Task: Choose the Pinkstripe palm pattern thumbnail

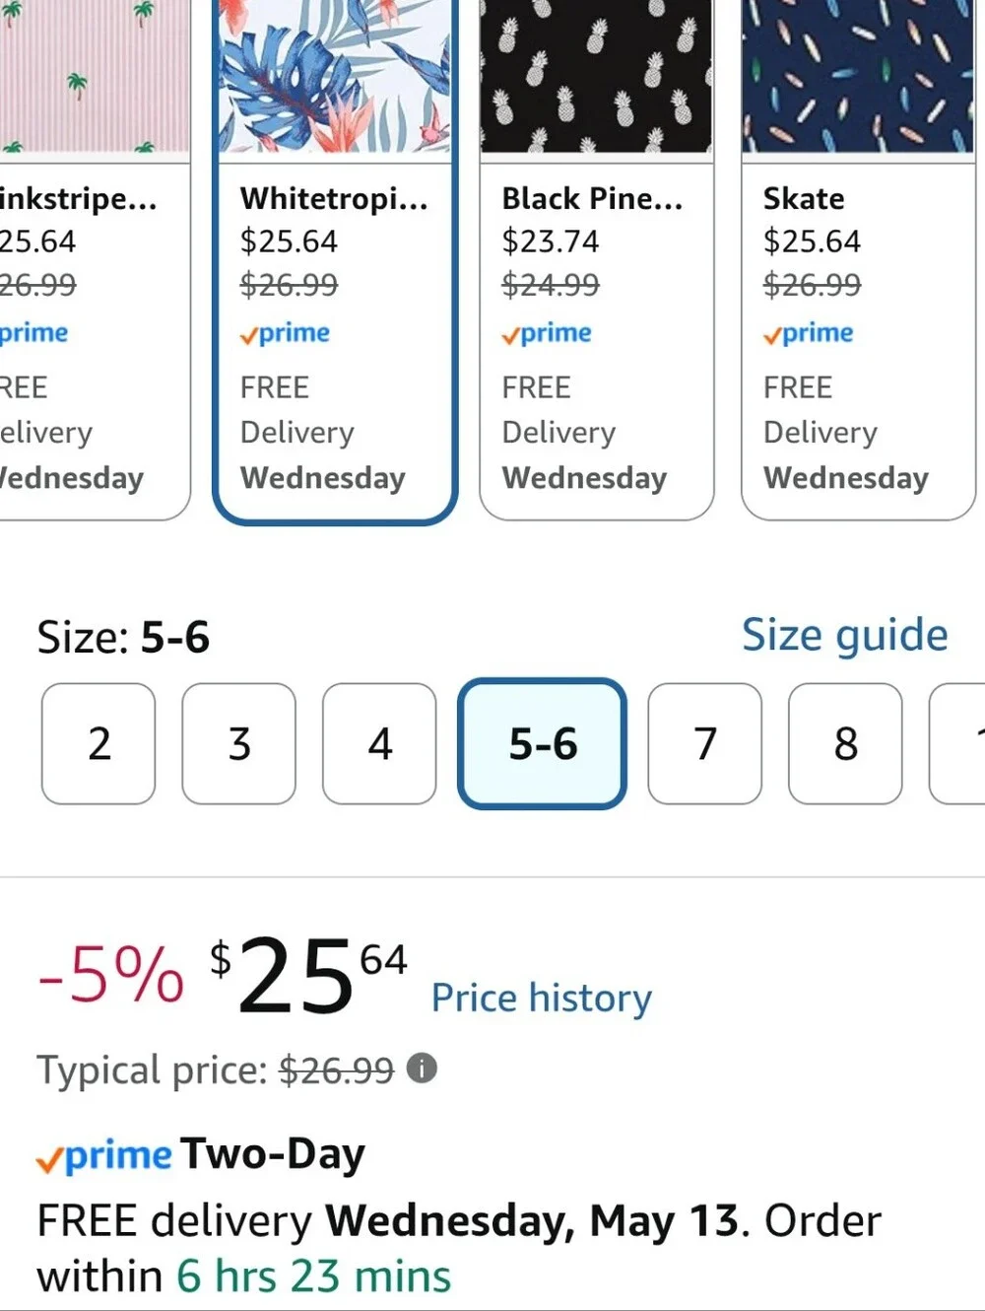Action: coord(95,77)
